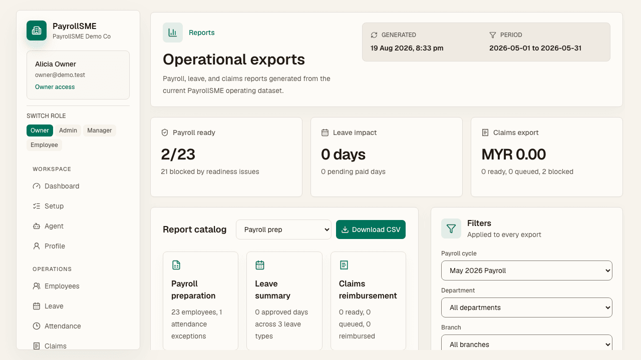This screenshot has width=641, height=360.
Task: Switch role to Owner
Action: 40,130
